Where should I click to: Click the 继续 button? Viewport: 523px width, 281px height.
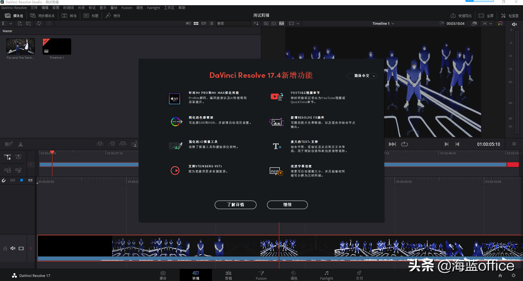click(287, 205)
